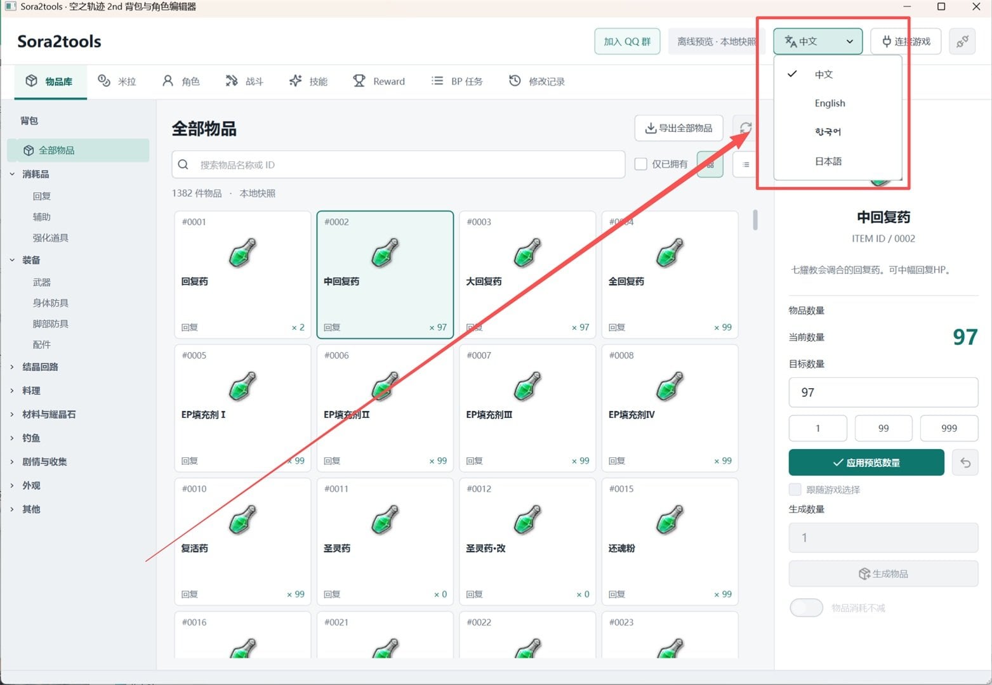Click the potion icon of 圣灵药 #0011
This screenshot has height=685, width=992.
[385, 519]
